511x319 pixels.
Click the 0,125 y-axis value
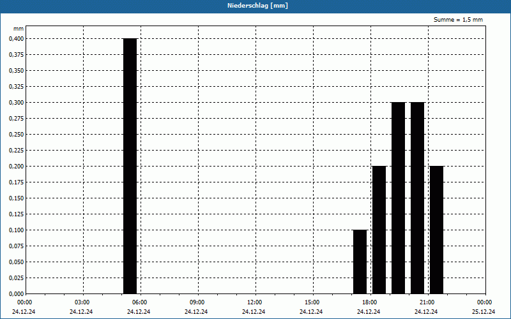click(17, 214)
